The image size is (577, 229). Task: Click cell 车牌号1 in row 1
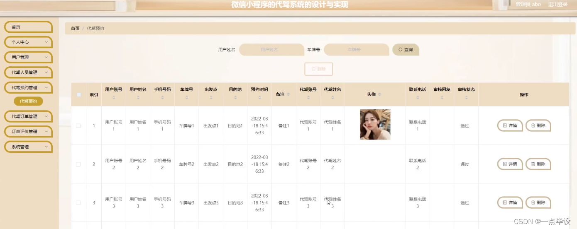pyautogui.click(x=186, y=125)
